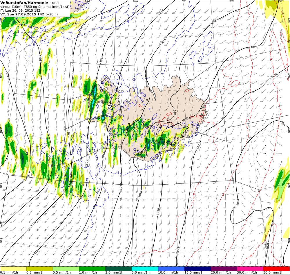Viewport: 290px width, 275px height.
Task: Pick the blue 10.0 mm/1h legend swatch
Action: tap(171, 269)
